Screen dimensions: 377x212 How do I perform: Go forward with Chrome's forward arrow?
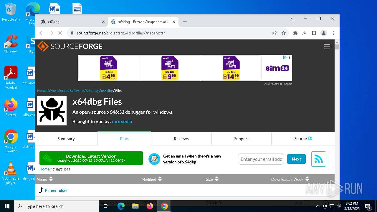(51, 33)
